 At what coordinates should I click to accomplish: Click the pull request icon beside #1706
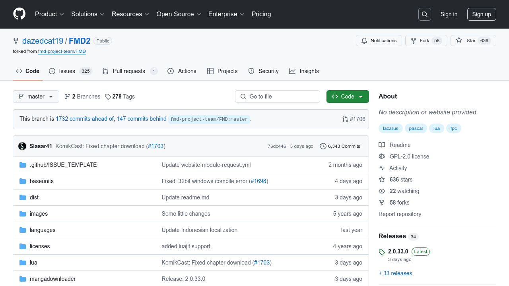click(x=345, y=119)
